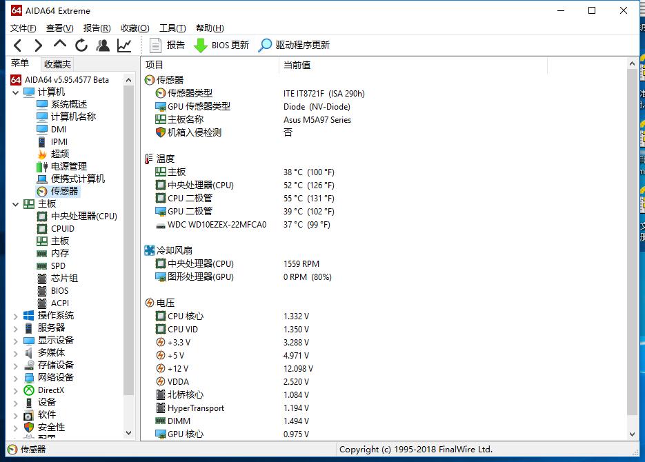Click tree panel scrollbar up arrow

129,80
